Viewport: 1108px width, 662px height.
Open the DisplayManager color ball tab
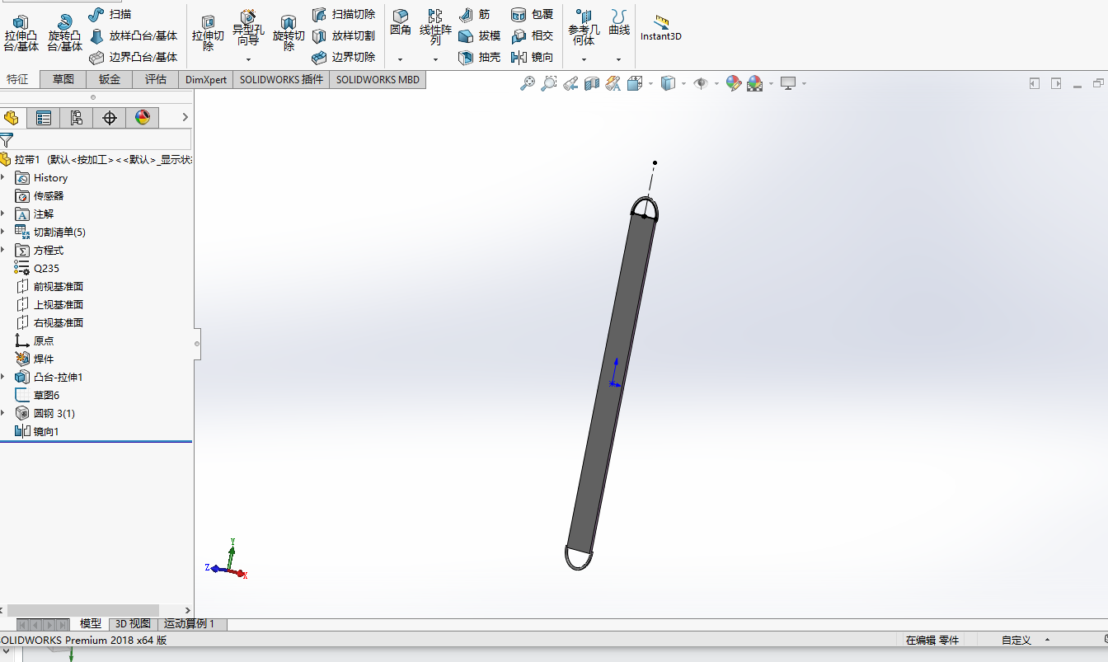142,118
